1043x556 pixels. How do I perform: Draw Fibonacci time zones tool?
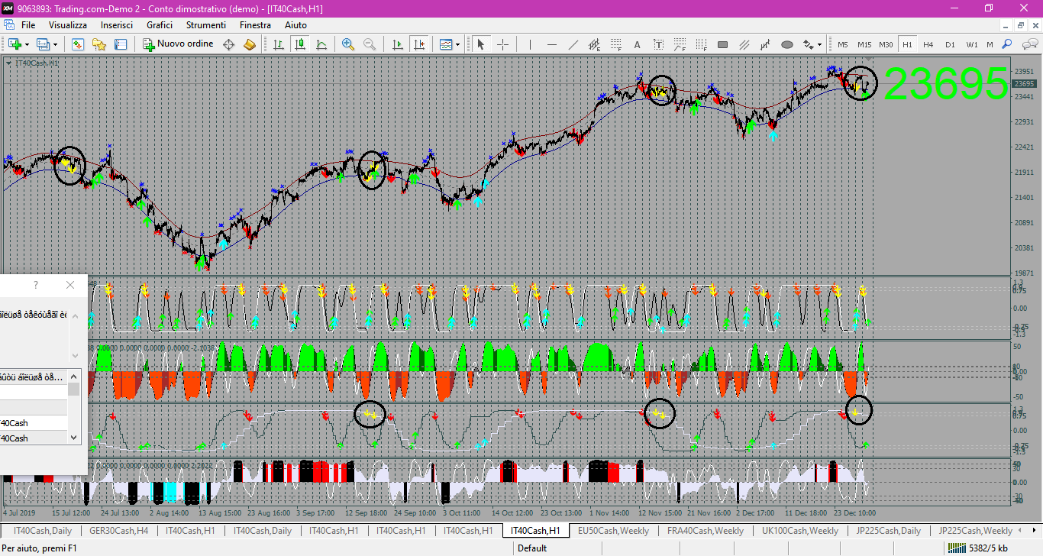702,44
